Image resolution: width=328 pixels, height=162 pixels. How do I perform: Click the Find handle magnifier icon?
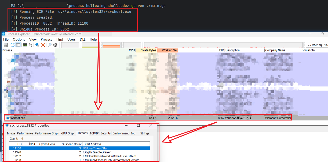click(50, 45)
